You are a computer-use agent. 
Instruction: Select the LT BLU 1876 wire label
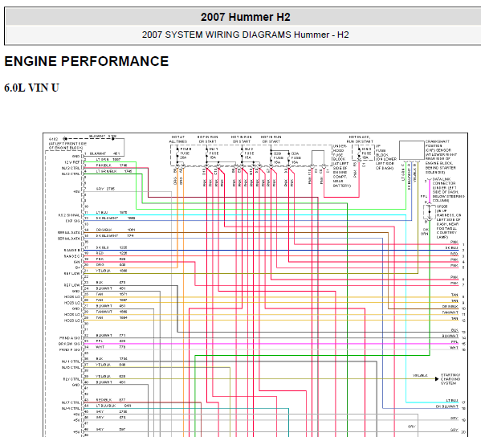[x=112, y=212]
